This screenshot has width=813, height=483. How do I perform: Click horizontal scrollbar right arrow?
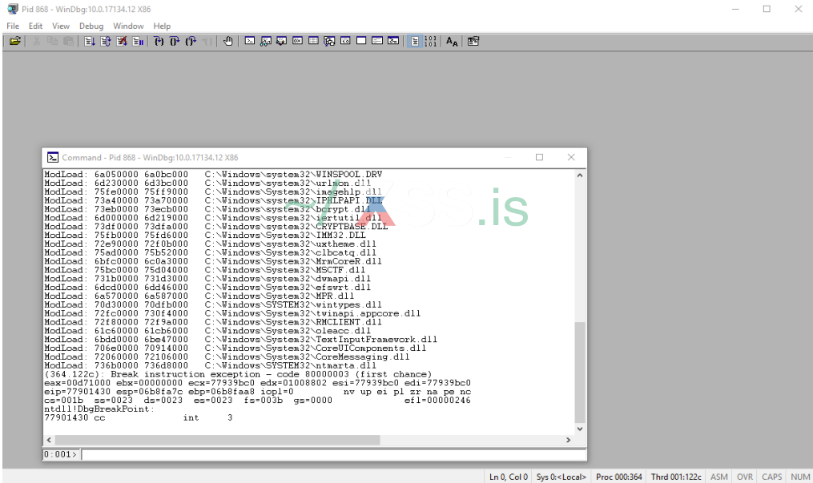pyautogui.click(x=568, y=440)
